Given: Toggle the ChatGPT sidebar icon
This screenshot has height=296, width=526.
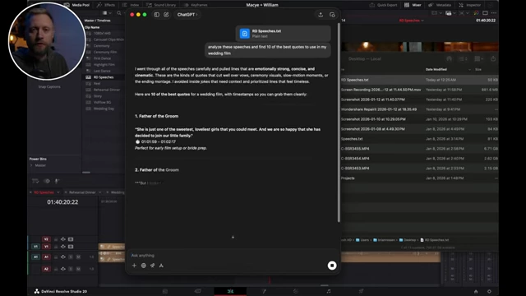Looking at the screenshot, I should tap(157, 15).
